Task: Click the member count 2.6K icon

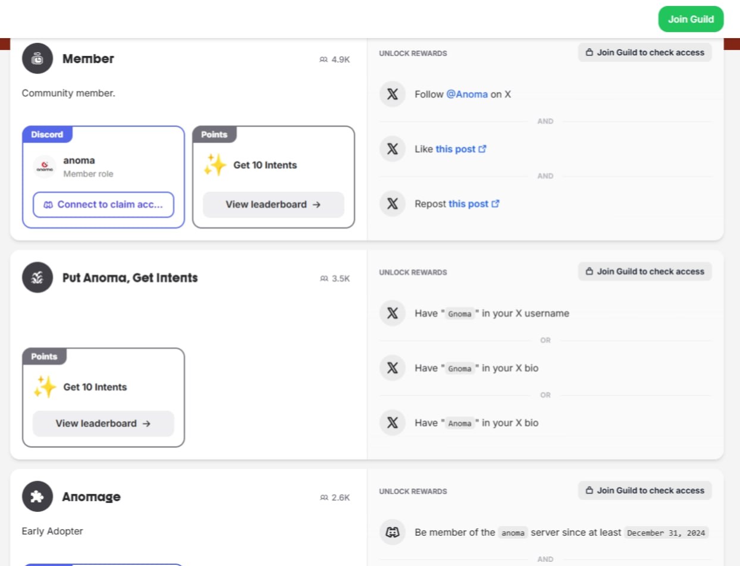Action: [324, 498]
